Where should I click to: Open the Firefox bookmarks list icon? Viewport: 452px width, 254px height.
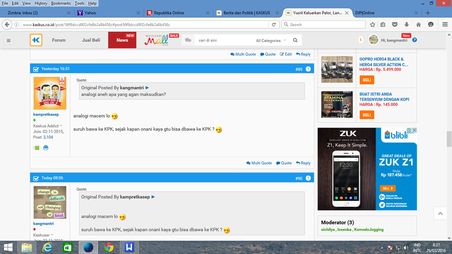(383, 24)
